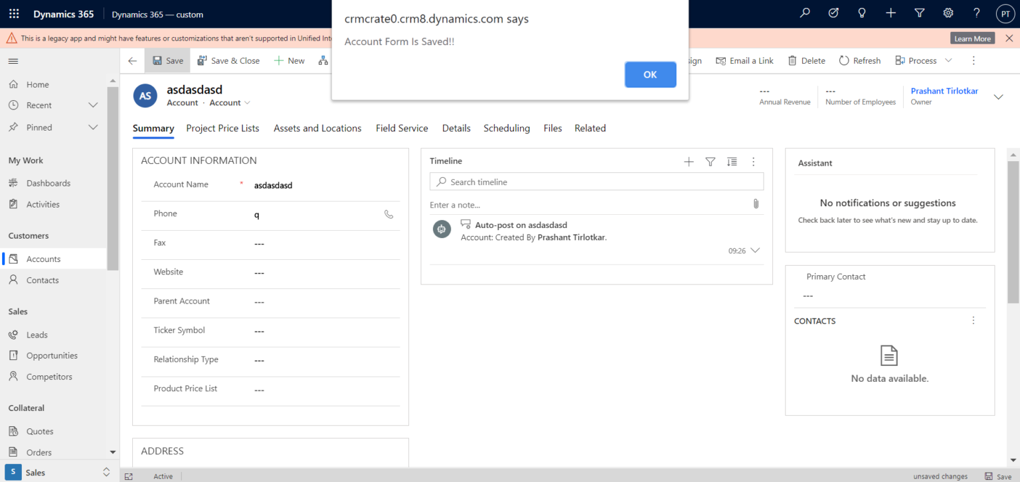The height and width of the screenshot is (482, 1020).
Task: Click the timeline filter funnel icon
Action: 710,161
